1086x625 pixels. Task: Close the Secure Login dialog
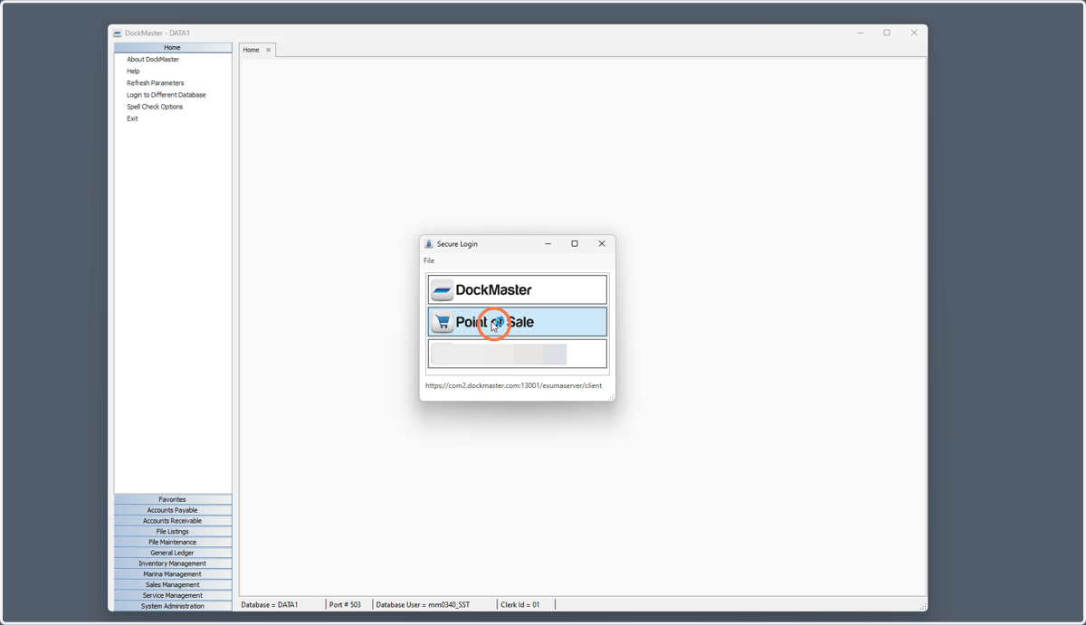tap(602, 243)
